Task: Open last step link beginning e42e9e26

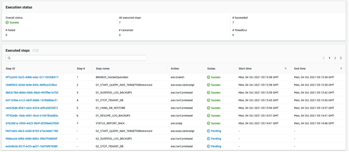Action: click(31, 146)
